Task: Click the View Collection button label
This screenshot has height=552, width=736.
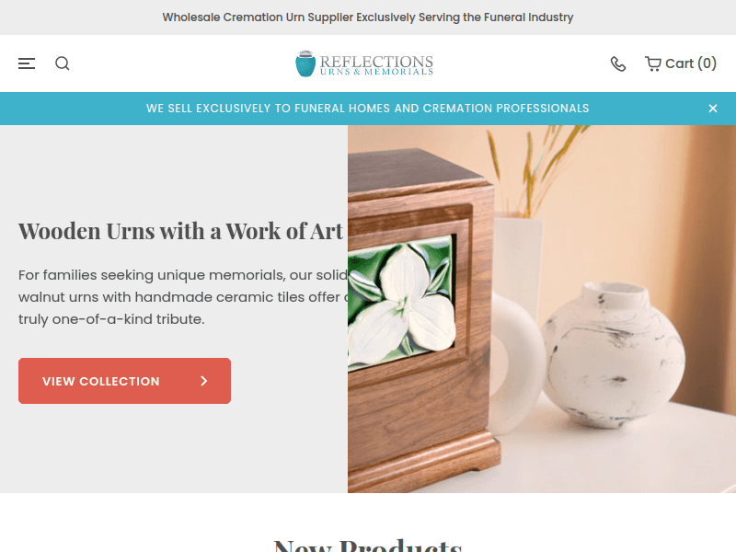Action: [x=101, y=381]
